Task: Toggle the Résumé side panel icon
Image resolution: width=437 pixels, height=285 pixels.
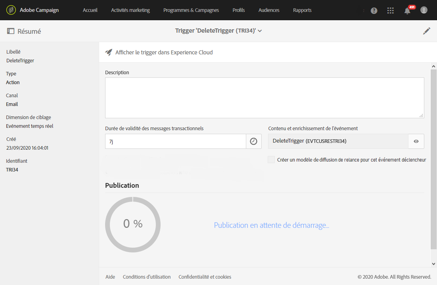Action: [11, 31]
